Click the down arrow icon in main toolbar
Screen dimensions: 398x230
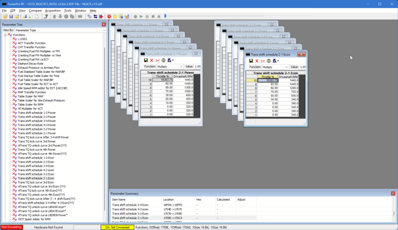coord(60,17)
